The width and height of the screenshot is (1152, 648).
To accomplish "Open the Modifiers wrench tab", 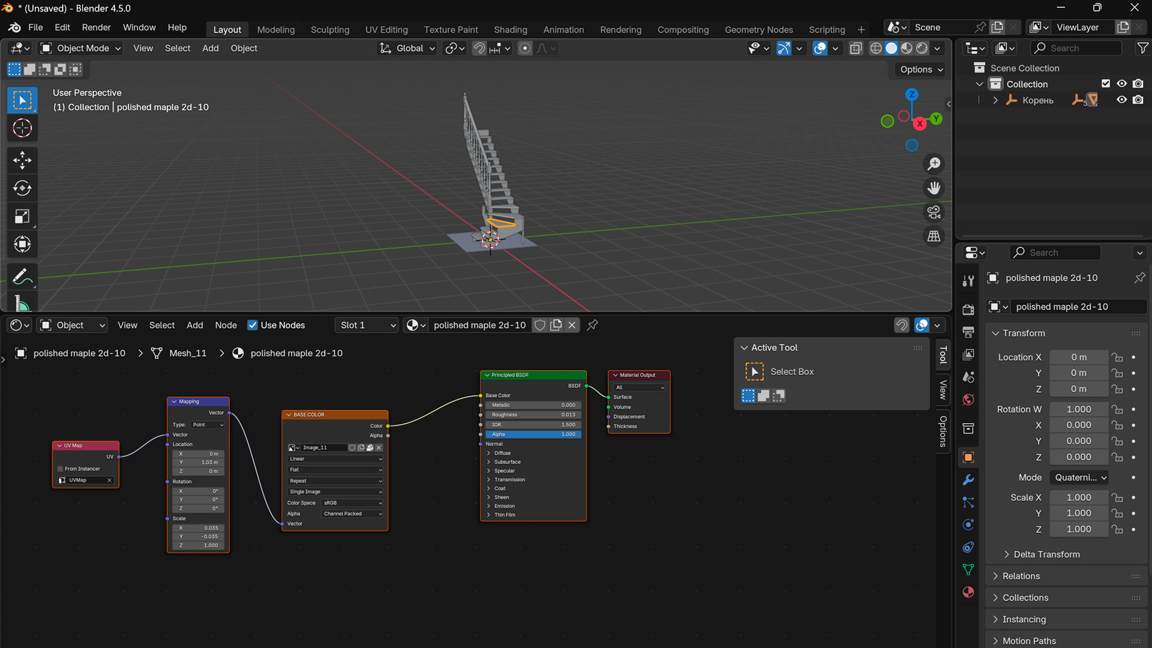I will 968,480.
